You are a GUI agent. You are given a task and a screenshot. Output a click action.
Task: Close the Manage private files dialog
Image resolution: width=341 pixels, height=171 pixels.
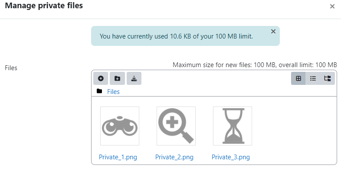coord(332,6)
